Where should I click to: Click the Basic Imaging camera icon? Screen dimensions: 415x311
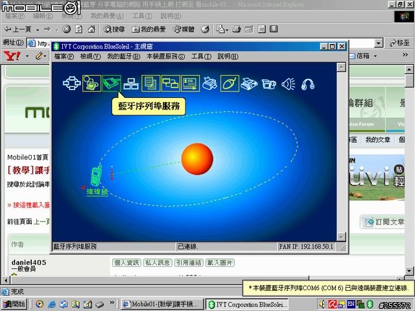click(269, 84)
